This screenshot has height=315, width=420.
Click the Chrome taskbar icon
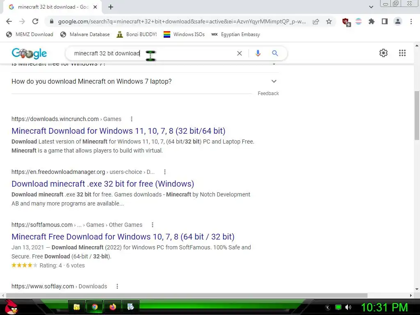95,307
